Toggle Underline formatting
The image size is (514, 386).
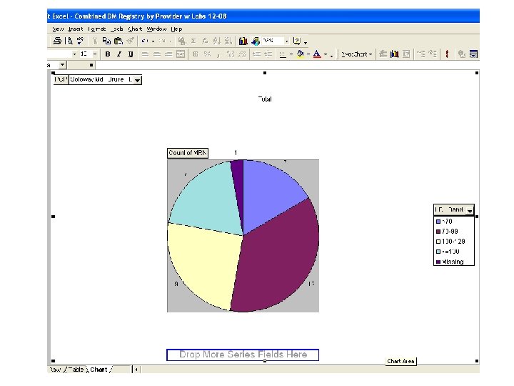[131, 54]
